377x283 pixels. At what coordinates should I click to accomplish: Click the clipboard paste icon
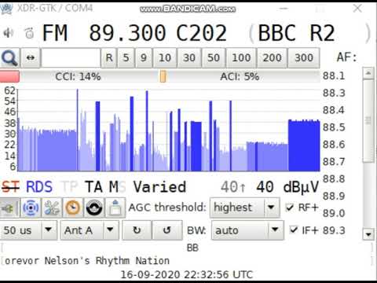(x=115, y=208)
